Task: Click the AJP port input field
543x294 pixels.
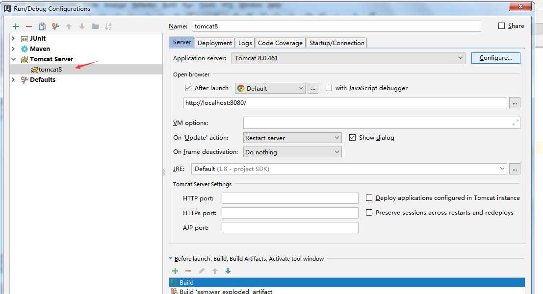Action: tap(290, 227)
